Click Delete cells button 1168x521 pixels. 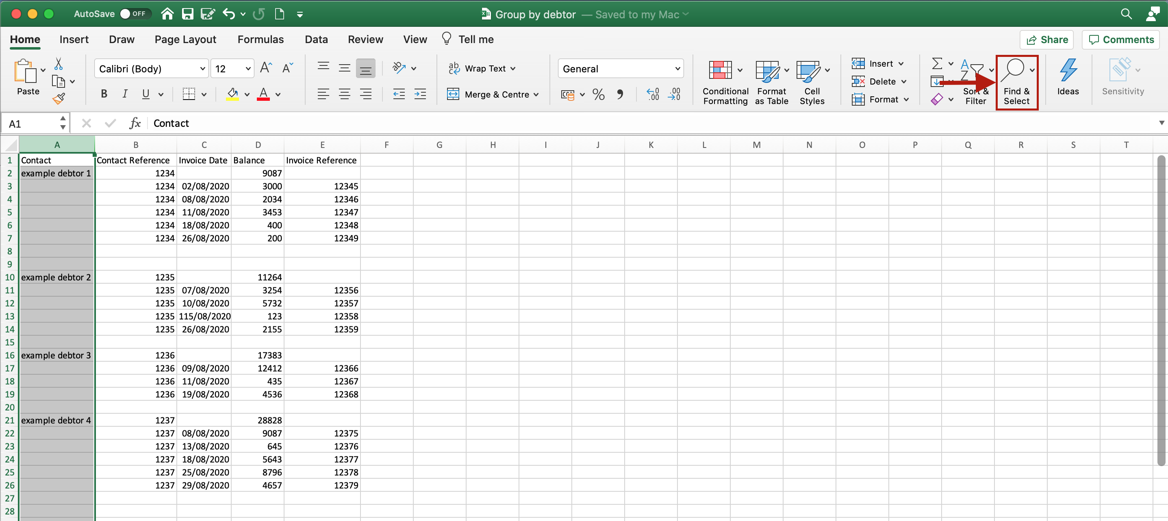[x=879, y=81]
